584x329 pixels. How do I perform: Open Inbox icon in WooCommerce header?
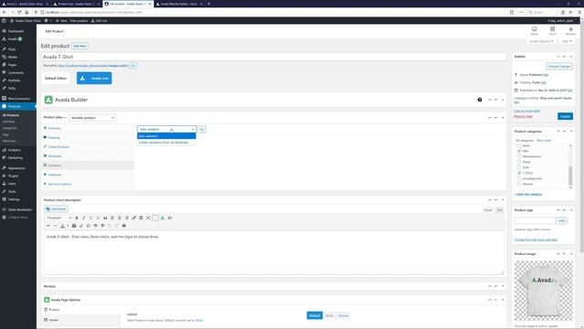pos(535,31)
